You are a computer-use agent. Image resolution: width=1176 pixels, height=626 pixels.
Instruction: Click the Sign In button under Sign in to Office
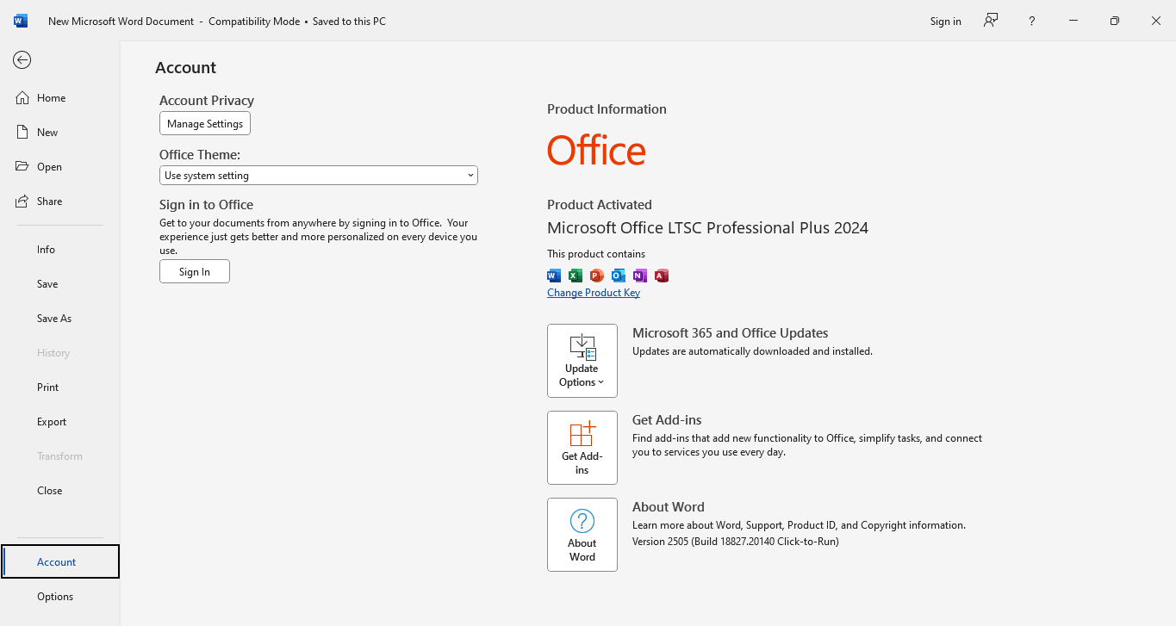pyautogui.click(x=195, y=271)
